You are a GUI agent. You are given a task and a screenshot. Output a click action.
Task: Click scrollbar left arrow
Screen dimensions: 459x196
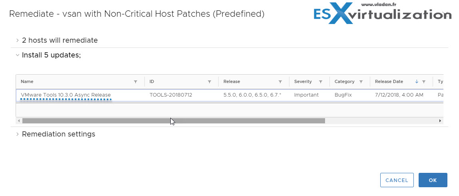click(x=19, y=121)
